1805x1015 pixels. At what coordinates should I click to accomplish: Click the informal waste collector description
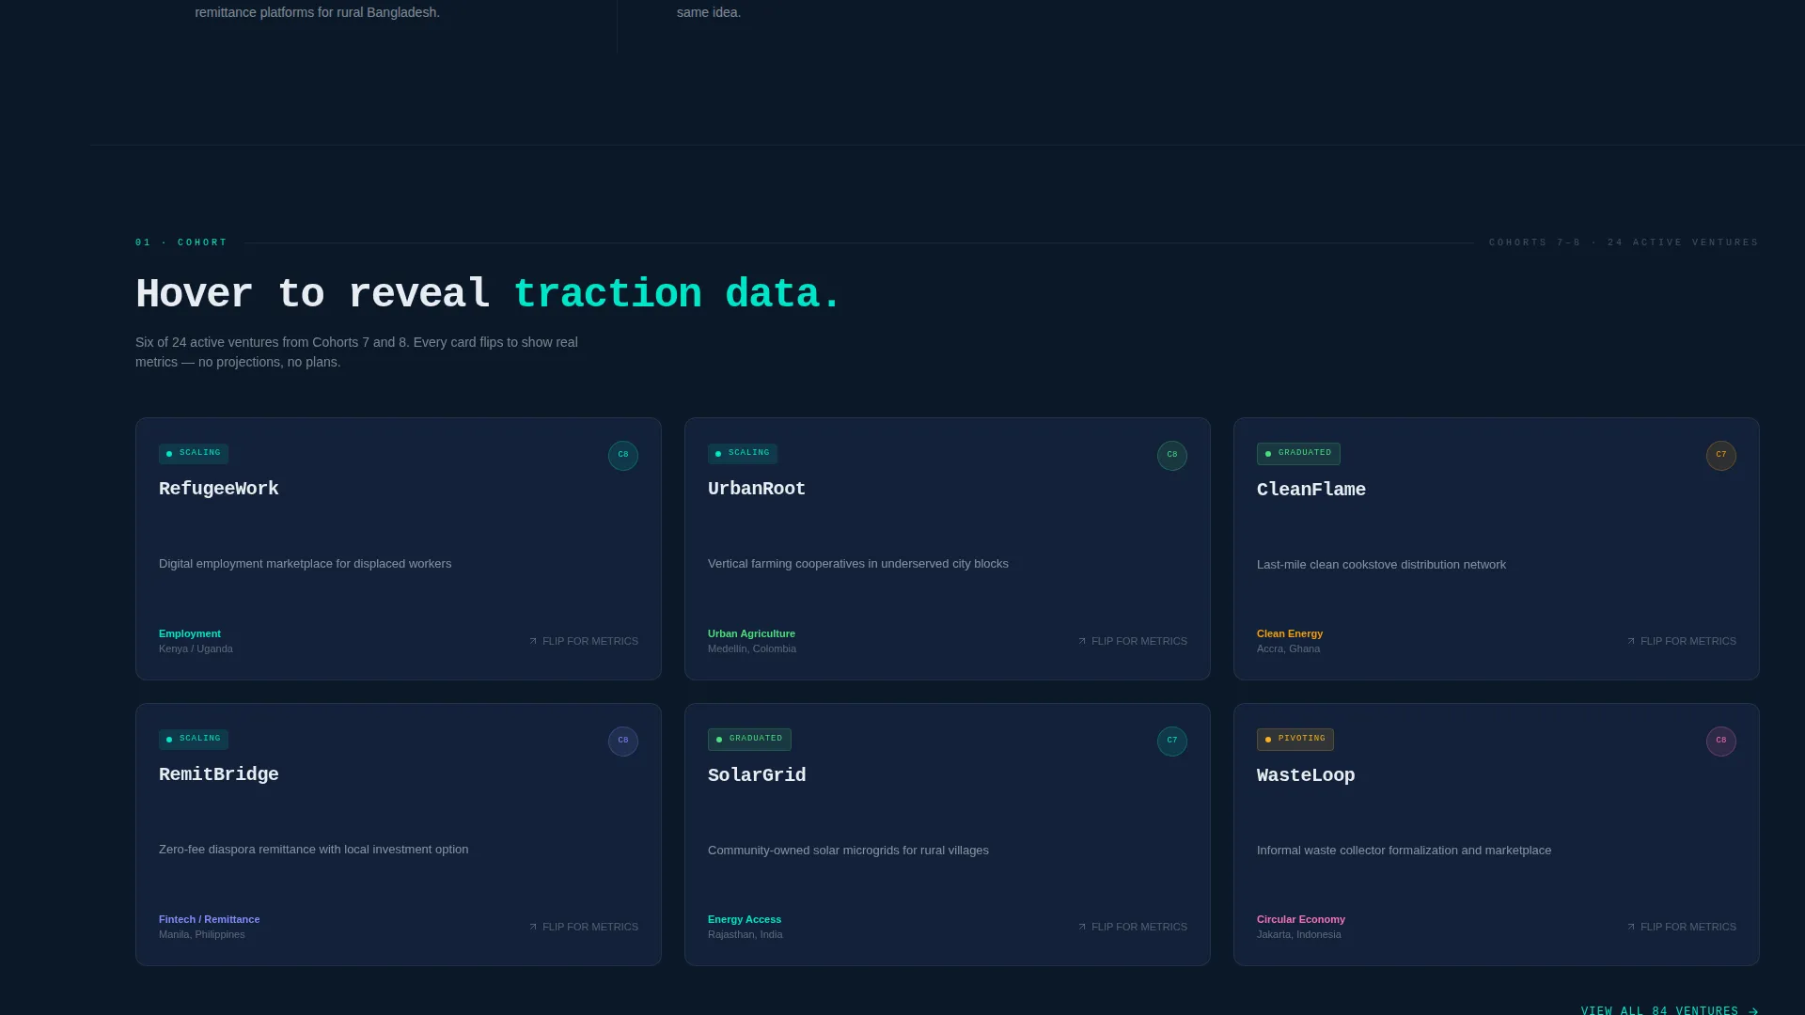coord(1405,851)
